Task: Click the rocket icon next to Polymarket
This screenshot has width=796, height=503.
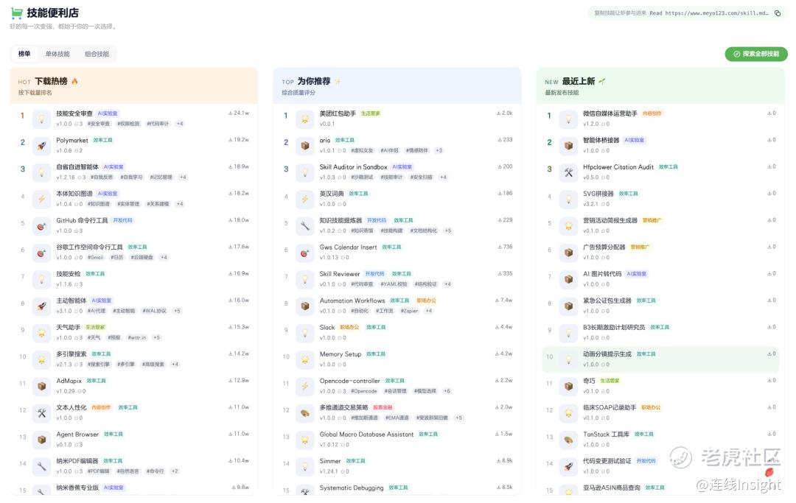Action: 41,146
